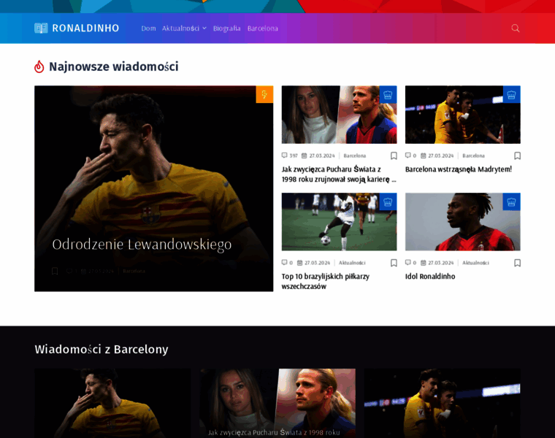Click date 27.03.2024 on Puchar Świata card
The width and height of the screenshot is (555, 438).
click(x=322, y=155)
